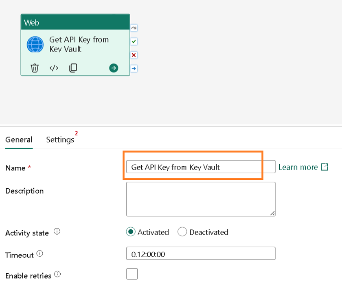
Task: Check the Enable retries checkbox
Action: [132, 274]
